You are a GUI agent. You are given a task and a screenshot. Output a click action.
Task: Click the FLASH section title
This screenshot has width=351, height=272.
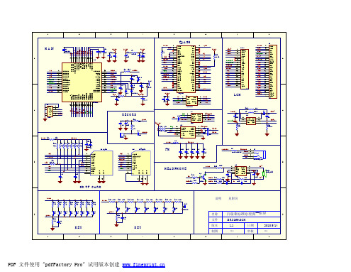(184, 43)
